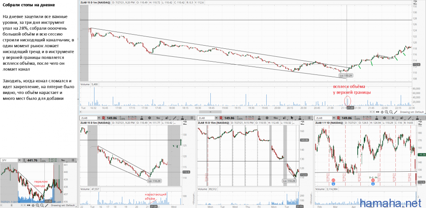Open the D timeframe selector in daily chart
The image size is (426, 208).
[393, 118]
